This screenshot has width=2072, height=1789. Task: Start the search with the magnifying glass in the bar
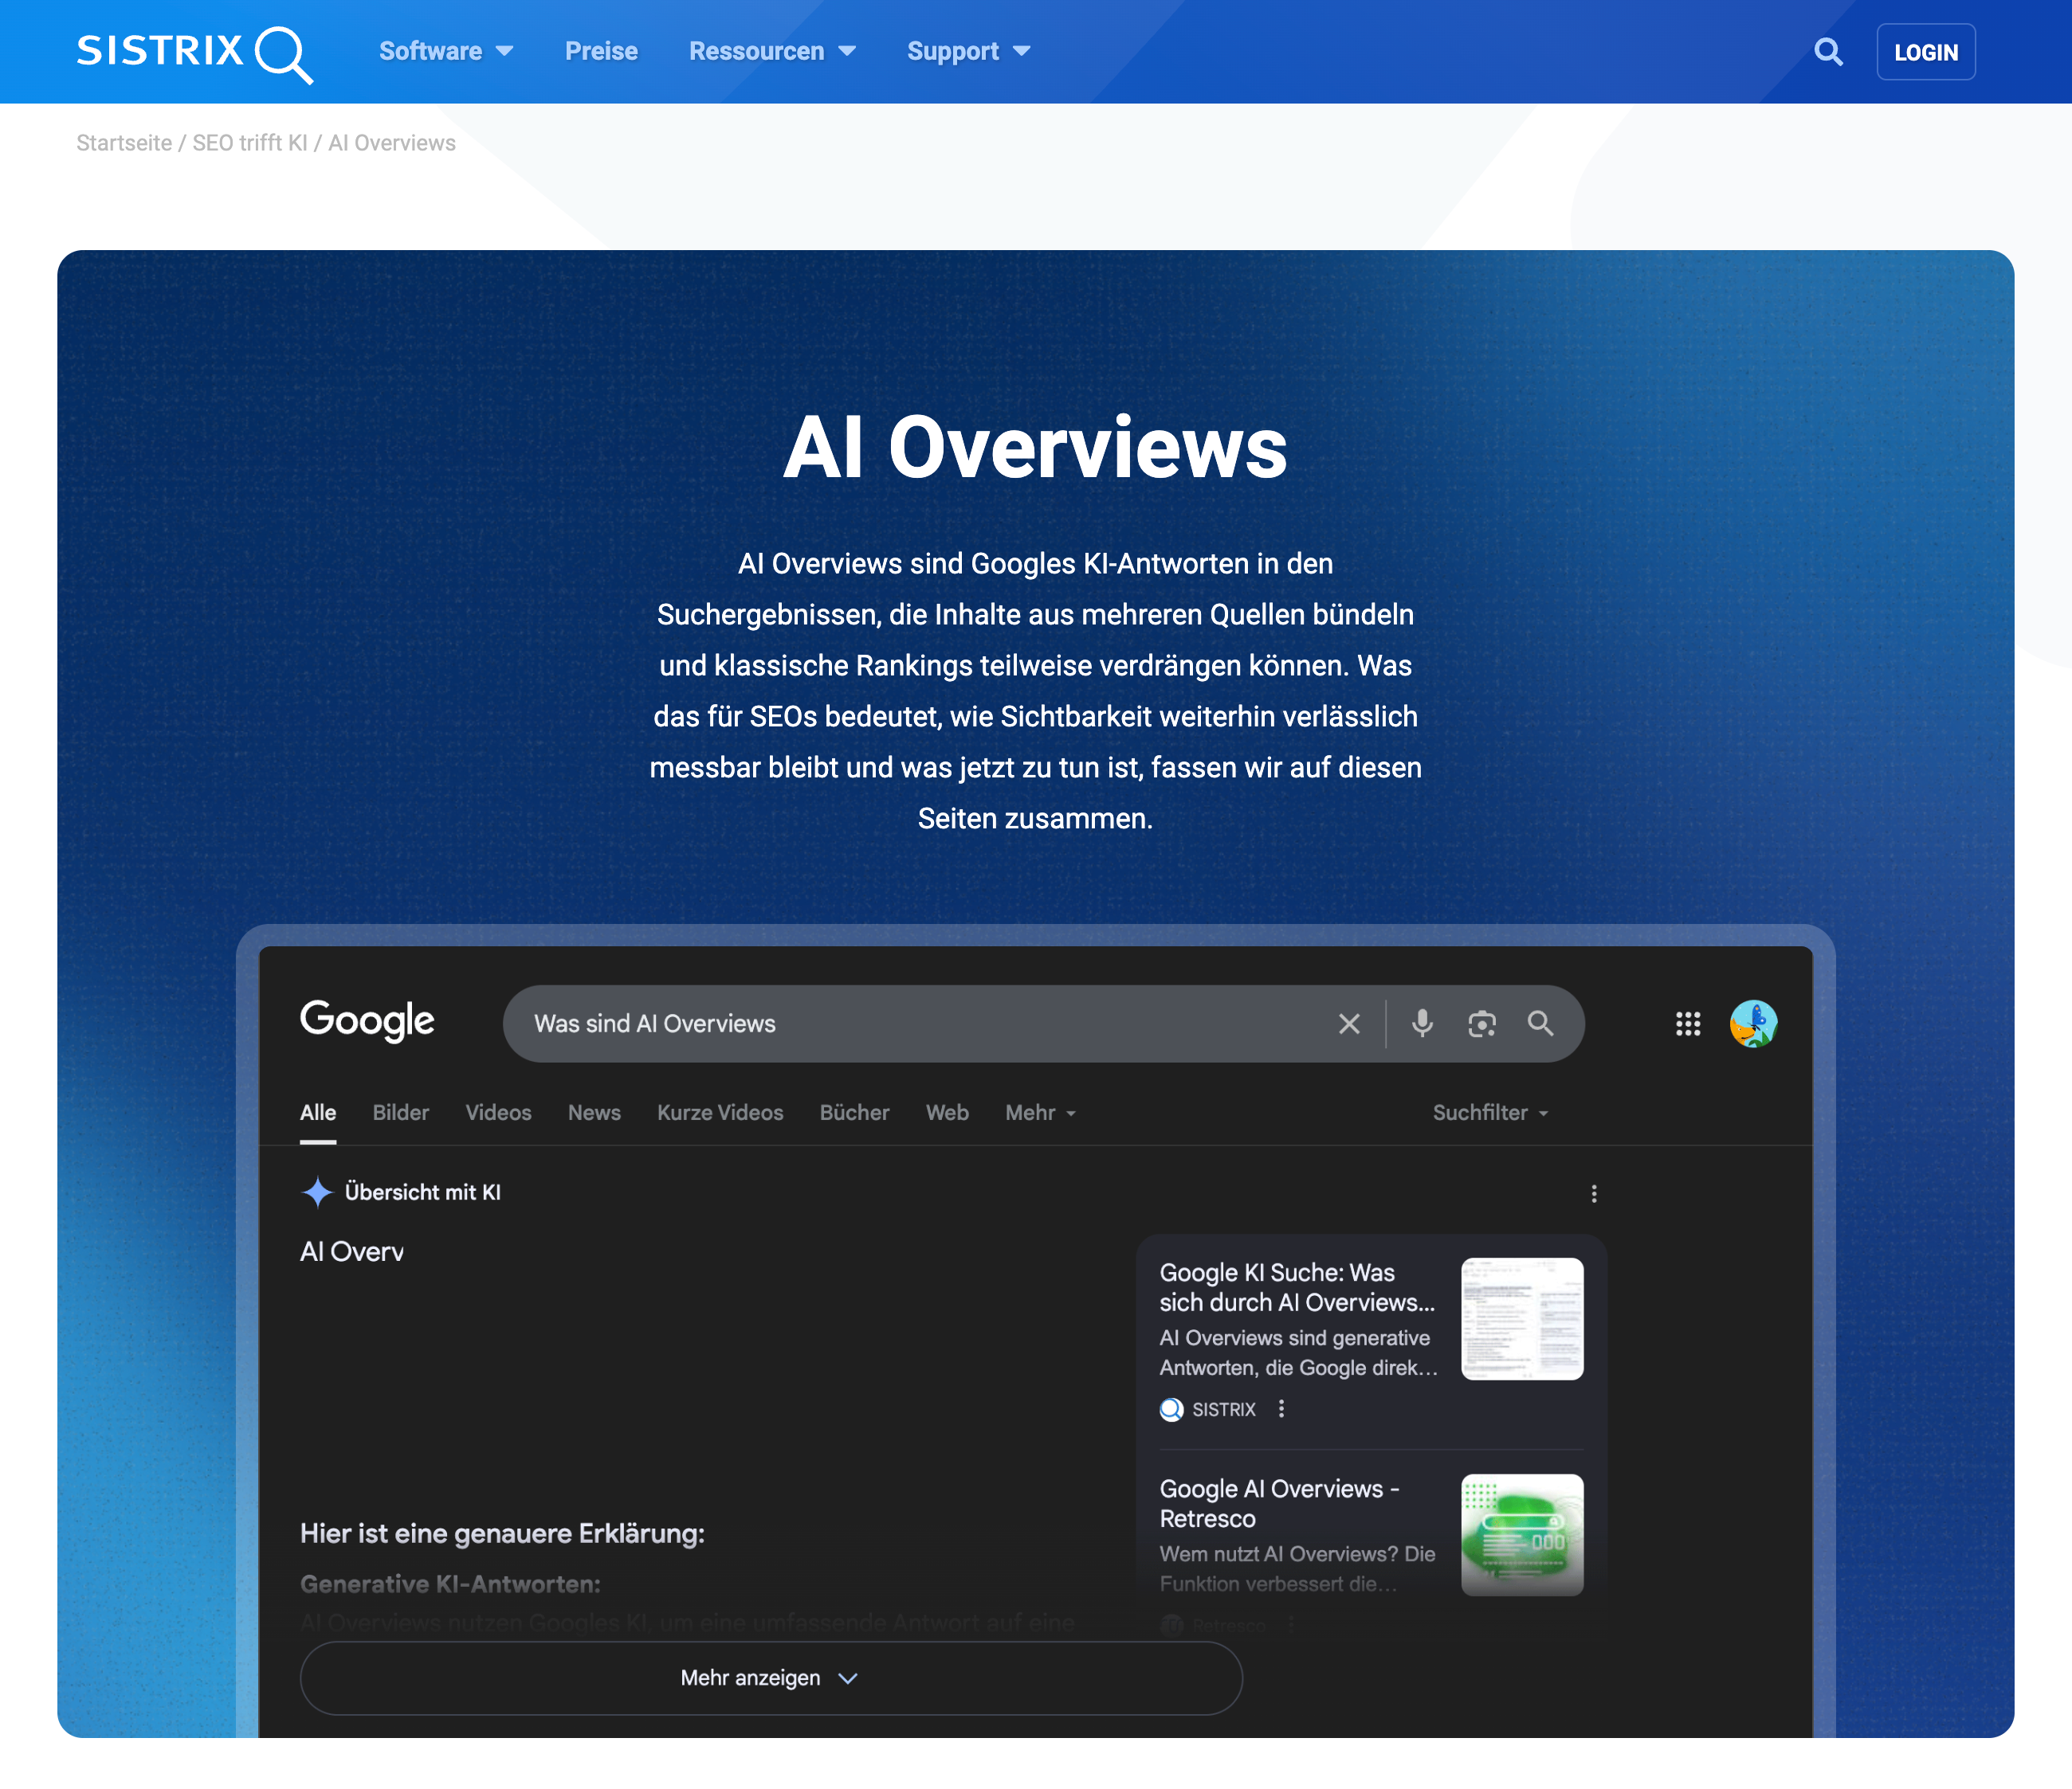click(1540, 1024)
